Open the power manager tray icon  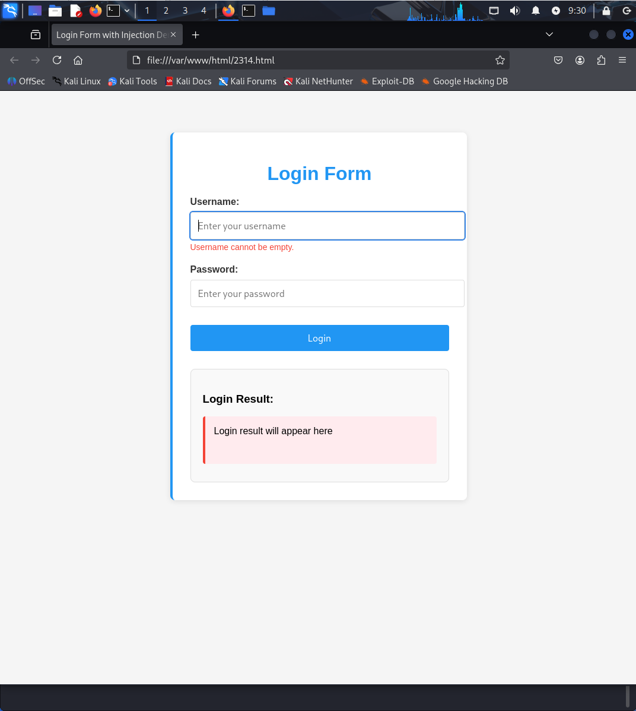click(x=556, y=11)
